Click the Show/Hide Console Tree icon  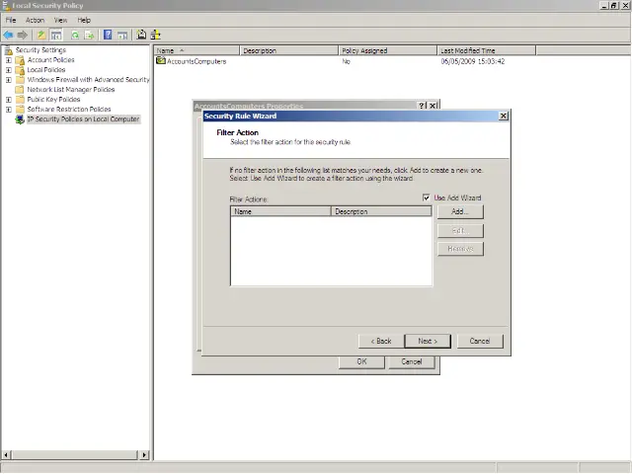[x=57, y=35]
